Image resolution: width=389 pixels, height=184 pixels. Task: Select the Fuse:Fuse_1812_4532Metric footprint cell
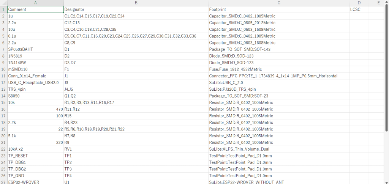278,69
